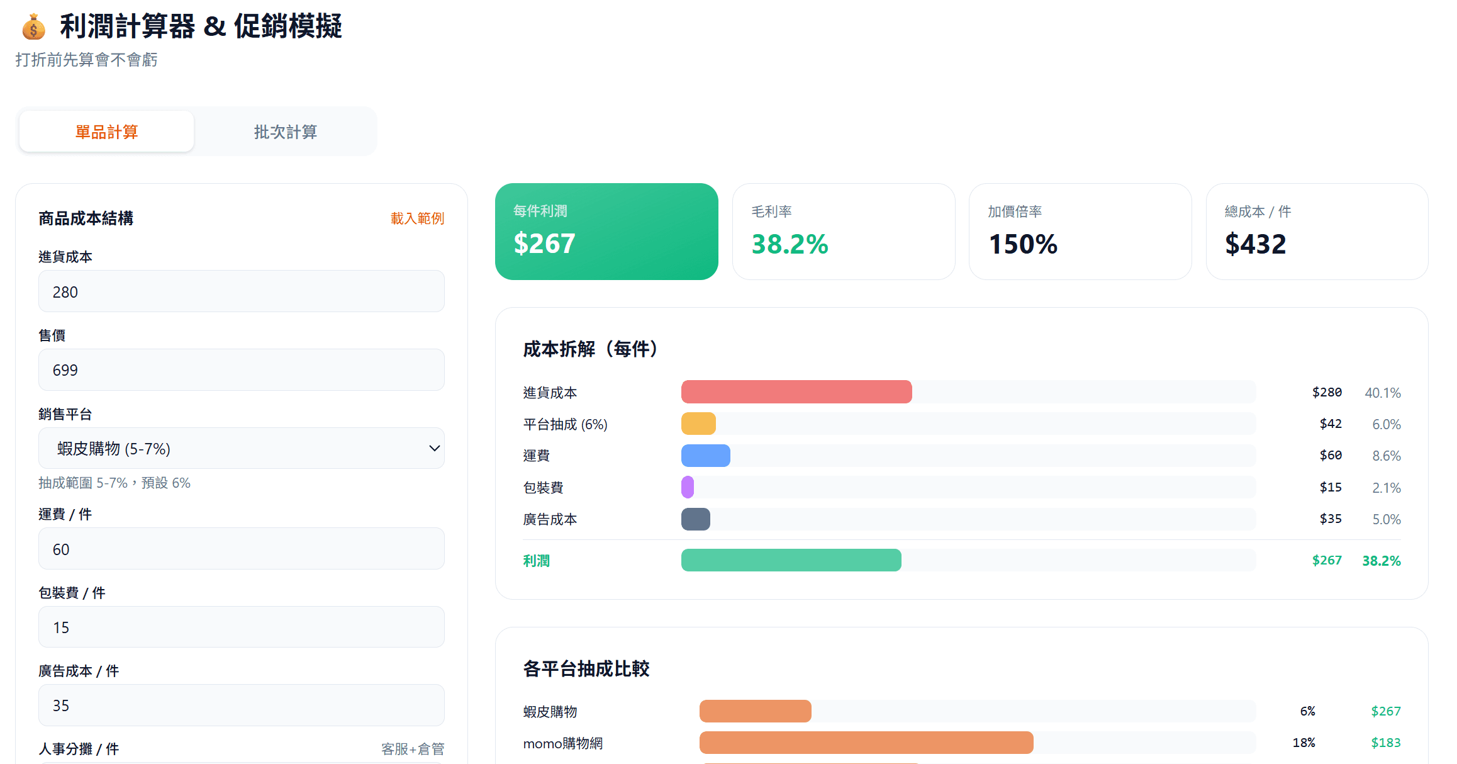Click the 平台抽成 (6%) row label
The height and width of the screenshot is (764, 1457).
pos(565,424)
